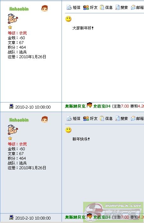Add friend via 好友 icon in second post
Image resolution: width=144 pixels, height=223 pixels.
click(x=86, y=119)
